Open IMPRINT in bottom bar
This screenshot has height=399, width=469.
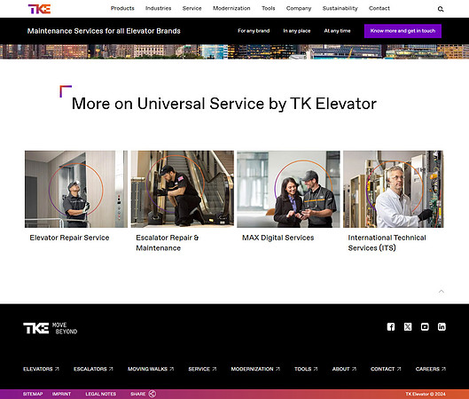coord(61,394)
